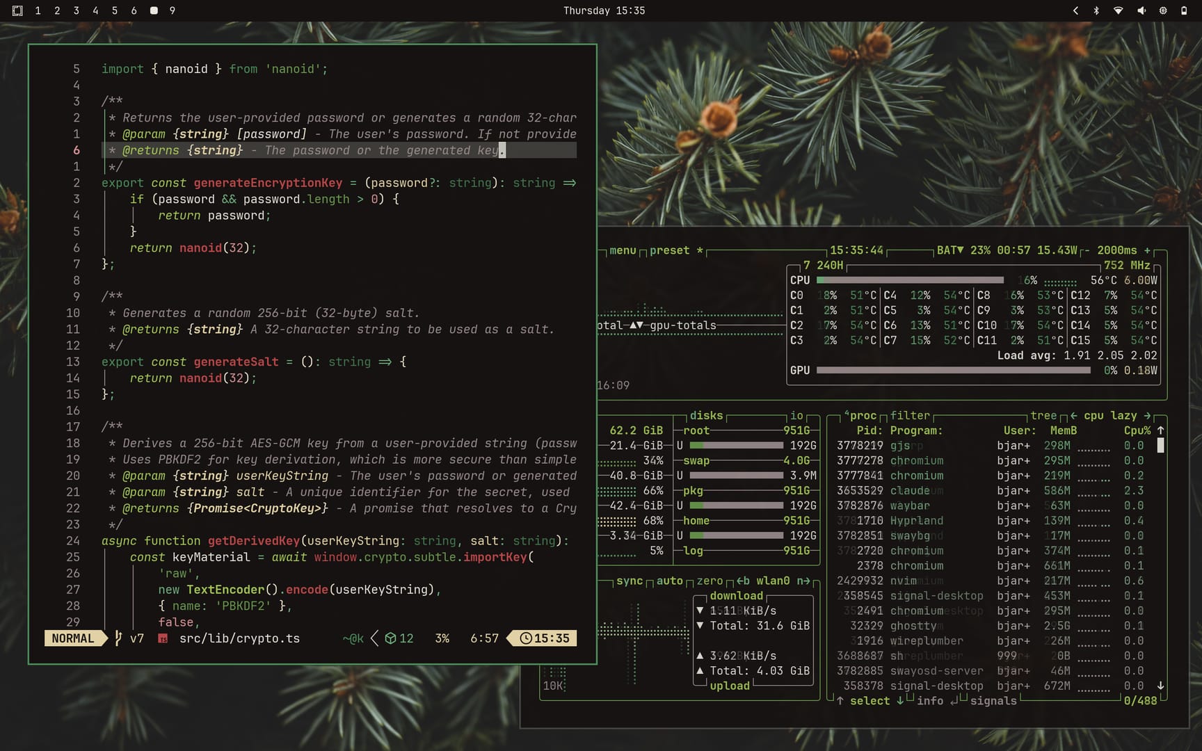The height and width of the screenshot is (751, 1202).
Task: Click the volume speaker icon
Action: [1141, 10]
